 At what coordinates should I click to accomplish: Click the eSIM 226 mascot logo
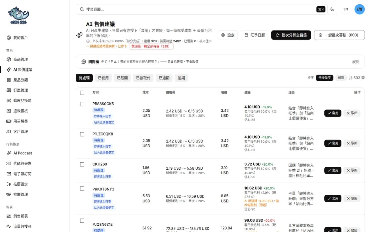pos(19,15)
